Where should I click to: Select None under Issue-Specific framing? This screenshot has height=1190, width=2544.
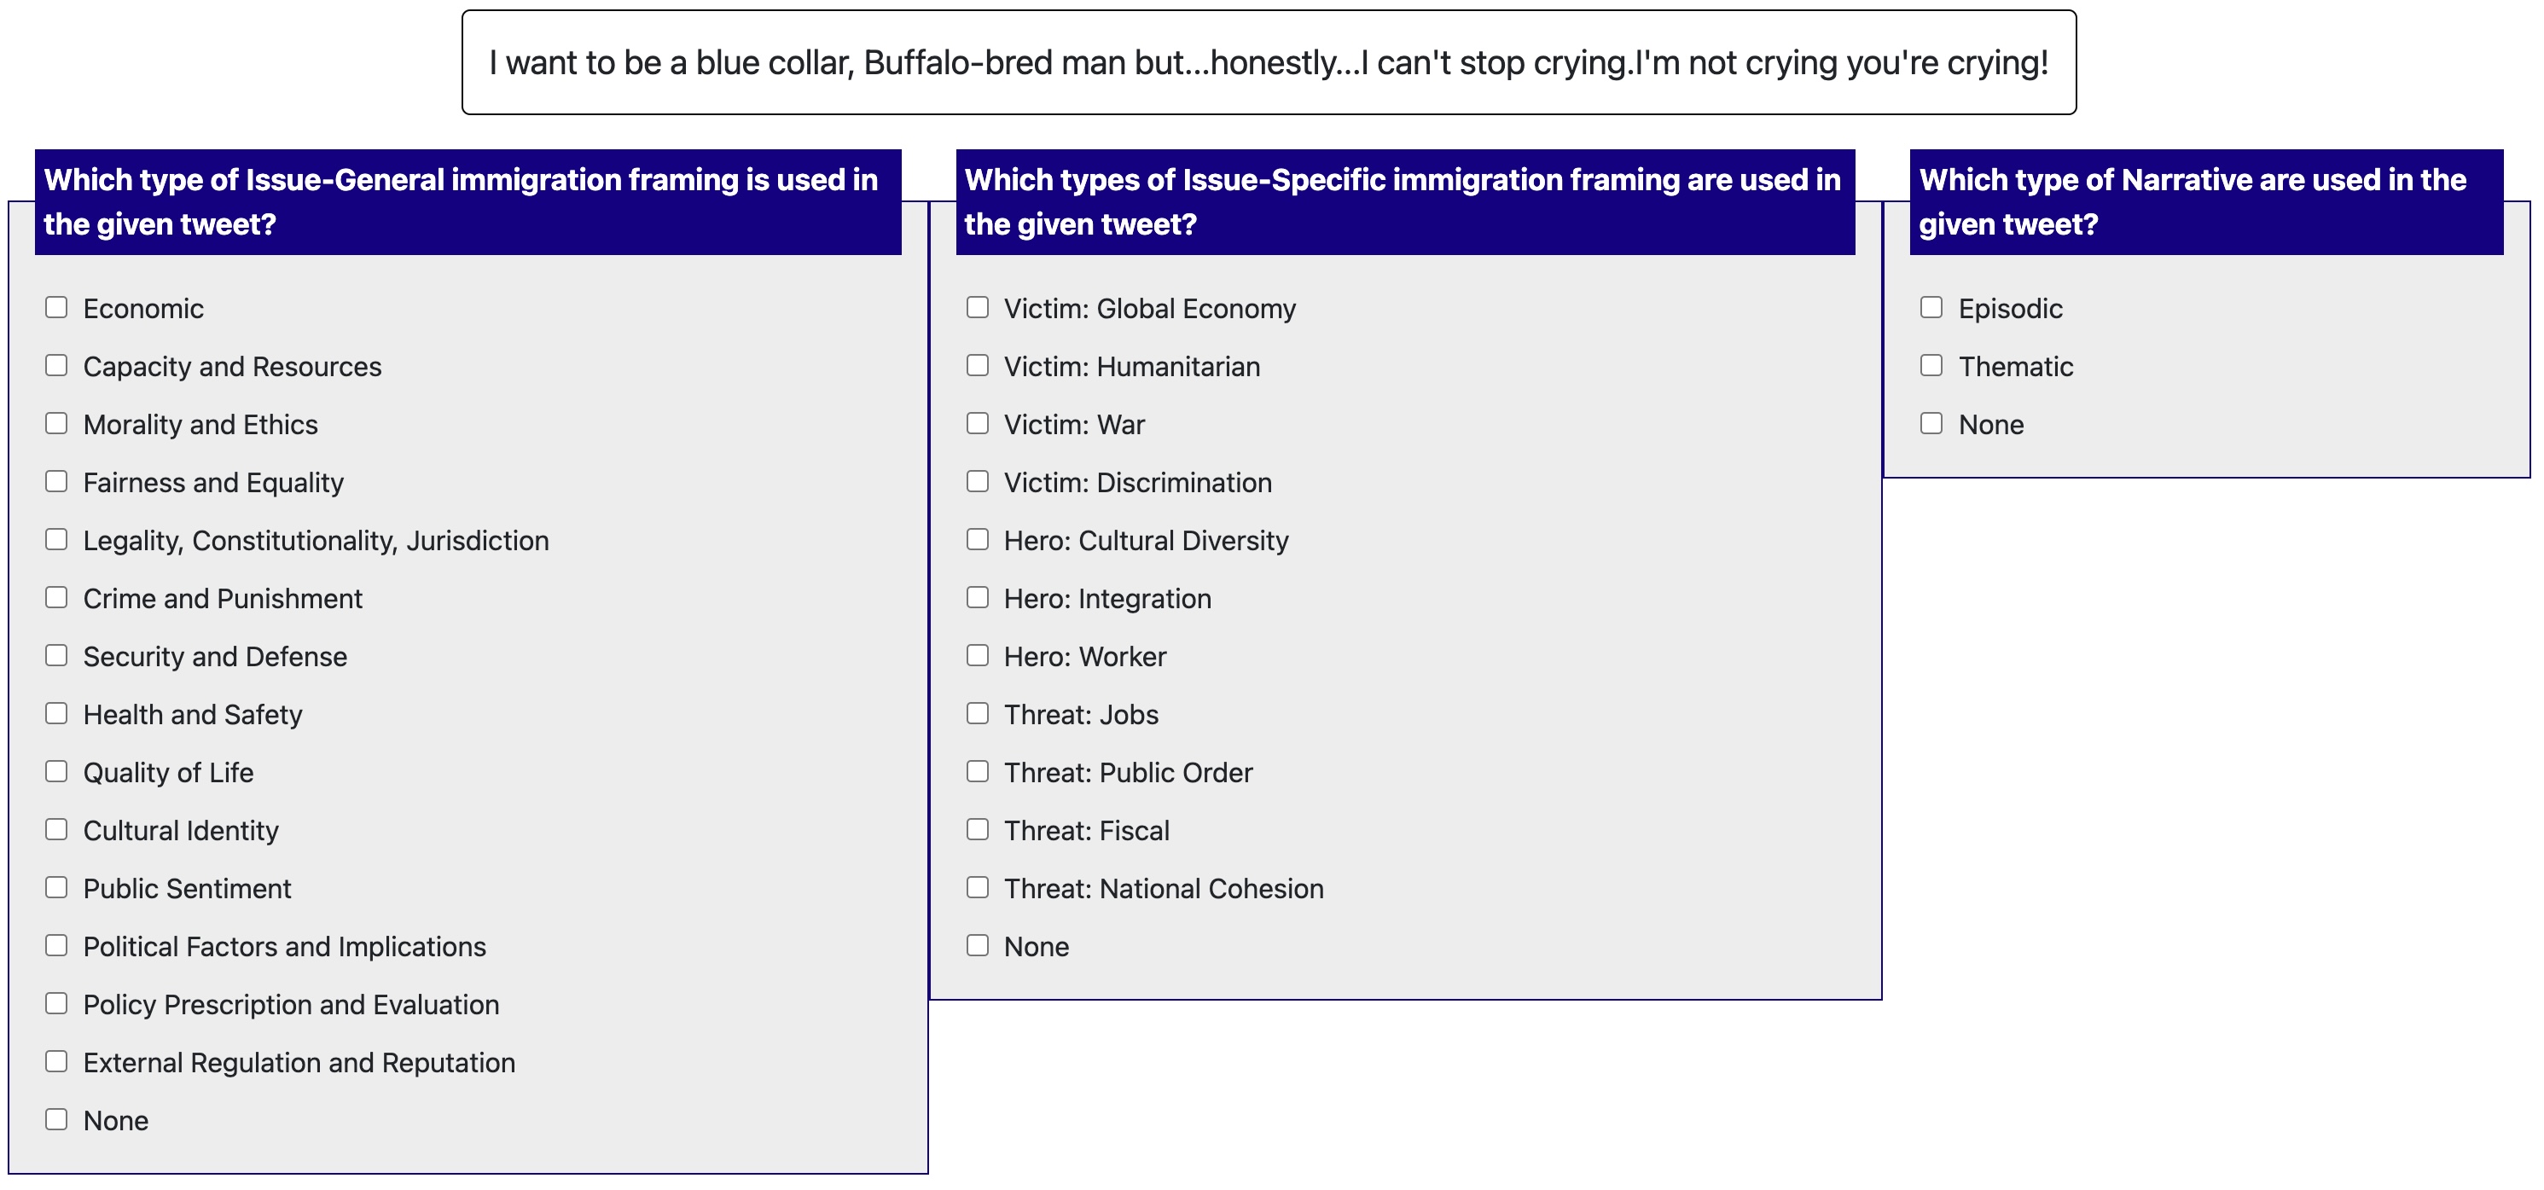978,946
